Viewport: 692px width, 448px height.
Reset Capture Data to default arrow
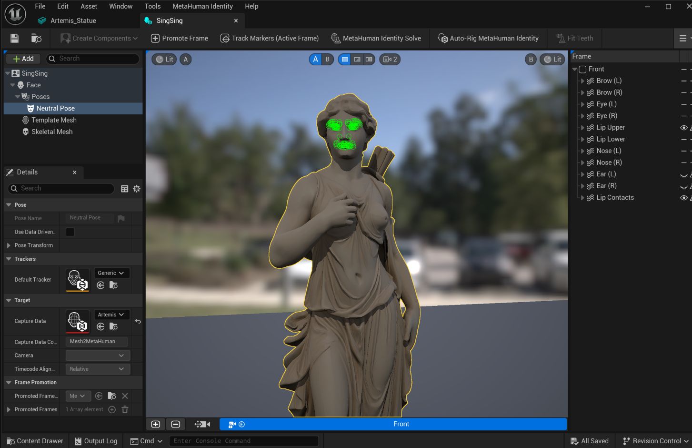point(138,321)
